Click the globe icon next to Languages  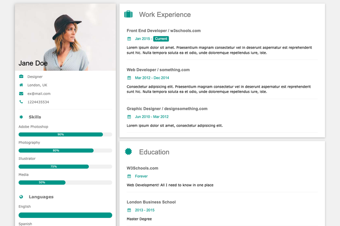tap(21, 197)
